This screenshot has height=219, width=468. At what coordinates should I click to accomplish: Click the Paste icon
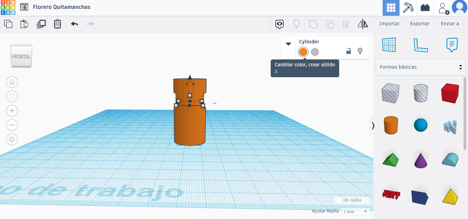[x=24, y=24]
